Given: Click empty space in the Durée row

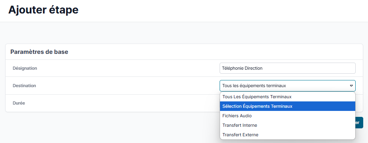Looking at the screenshot, I should tap(117, 103).
